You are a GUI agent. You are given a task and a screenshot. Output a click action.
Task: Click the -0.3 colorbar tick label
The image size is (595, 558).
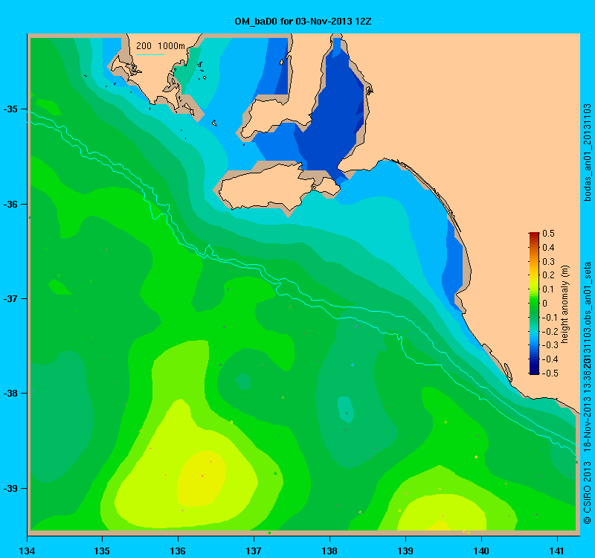coord(549,345)
